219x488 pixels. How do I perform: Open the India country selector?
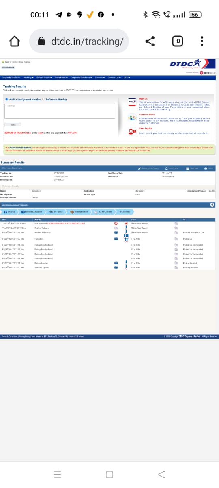(6, 61)
